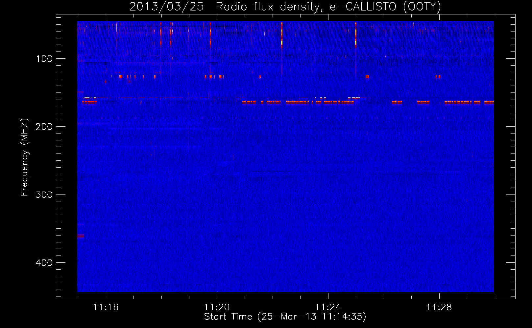
Task: Click the 11:28 time tick label
Action: coord(439,307)
